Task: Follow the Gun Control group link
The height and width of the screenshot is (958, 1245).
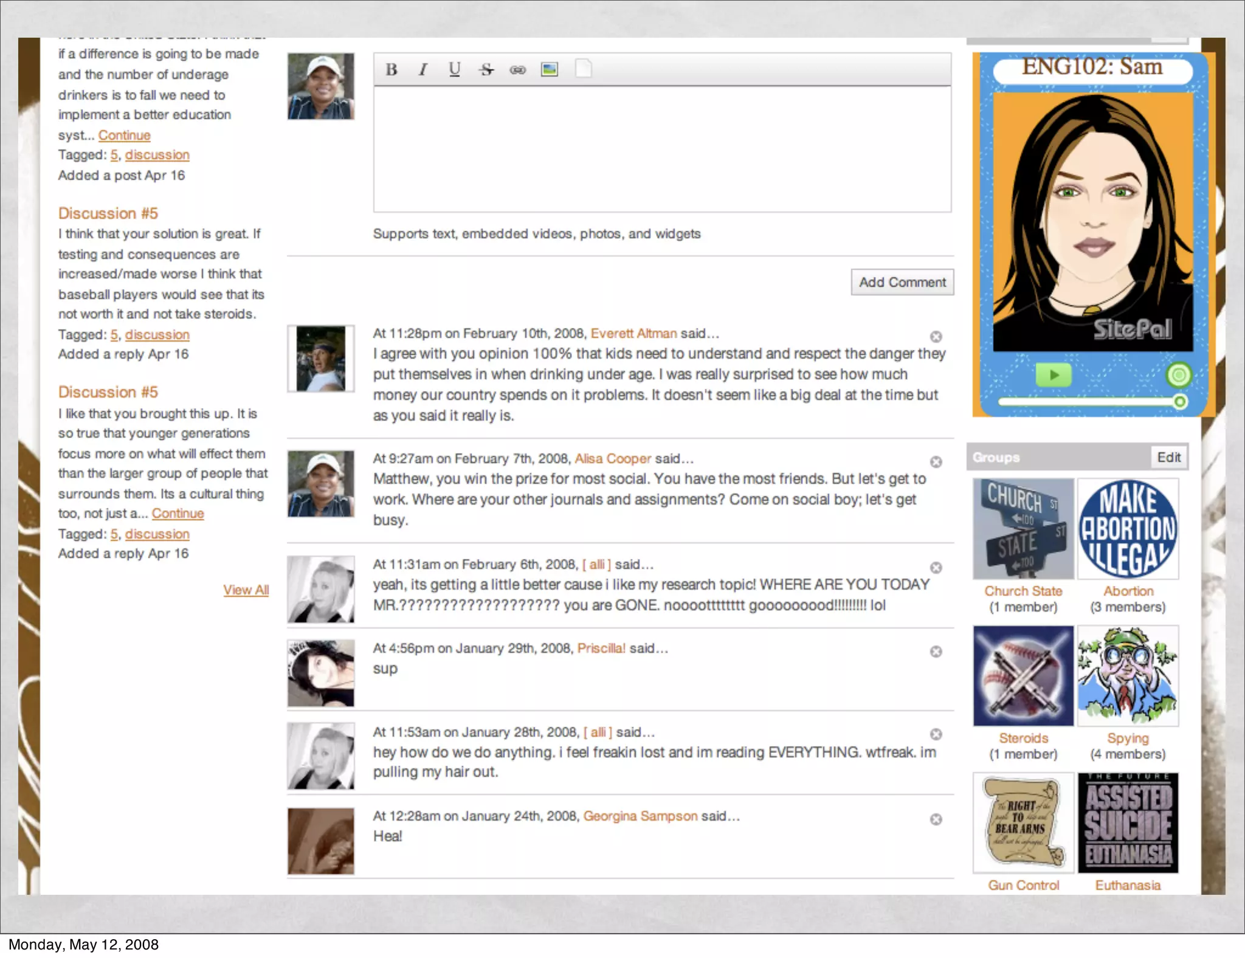Action: tap(1023, 885)
